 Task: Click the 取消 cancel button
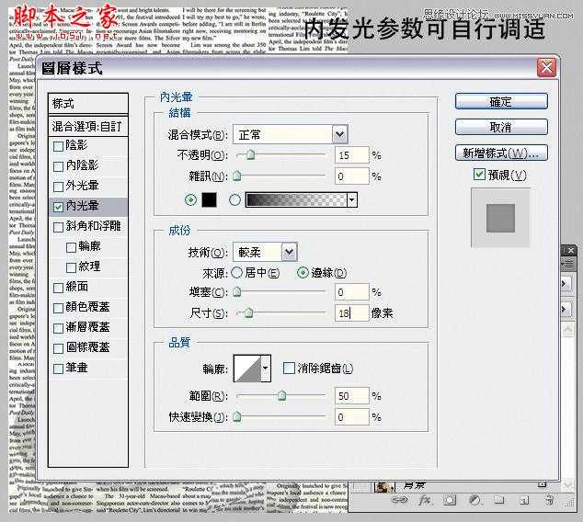[501, 127]
